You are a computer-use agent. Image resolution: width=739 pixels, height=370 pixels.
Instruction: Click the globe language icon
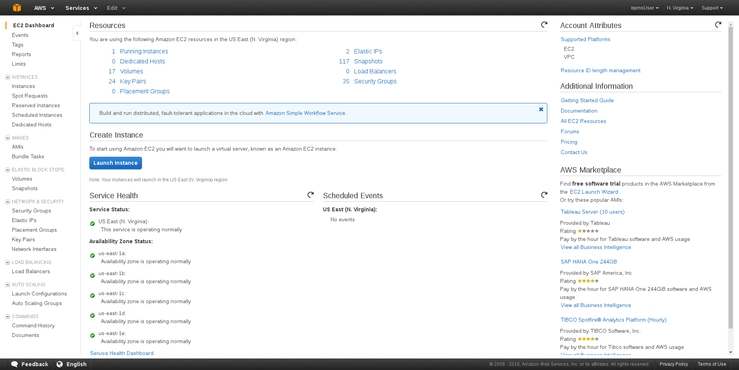[60, 364]
